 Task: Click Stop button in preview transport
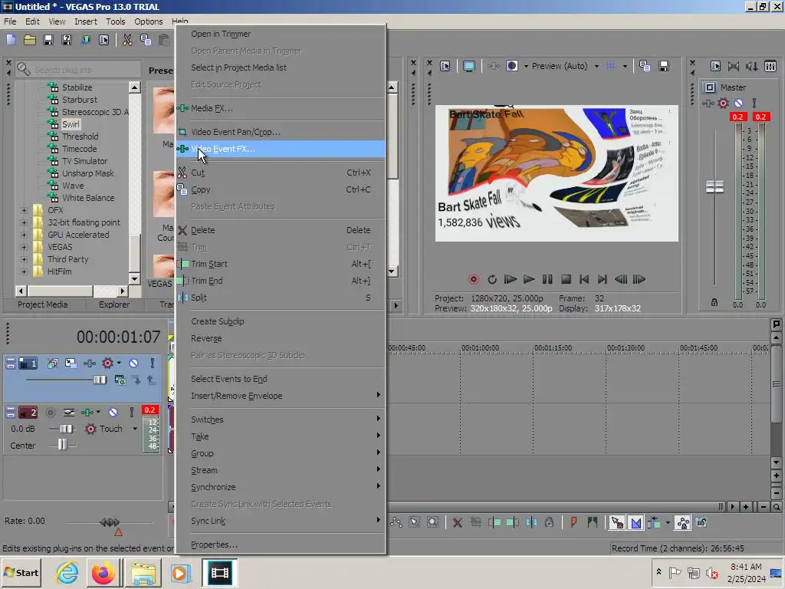567,279
